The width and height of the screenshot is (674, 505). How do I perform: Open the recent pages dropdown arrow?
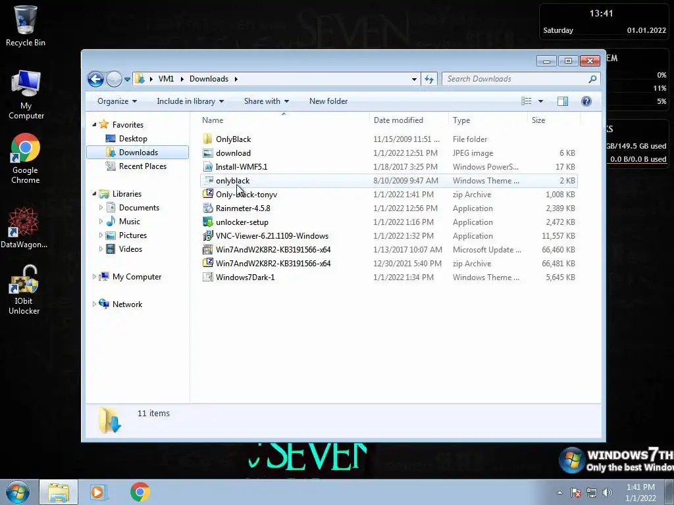[x=127, y=80]
